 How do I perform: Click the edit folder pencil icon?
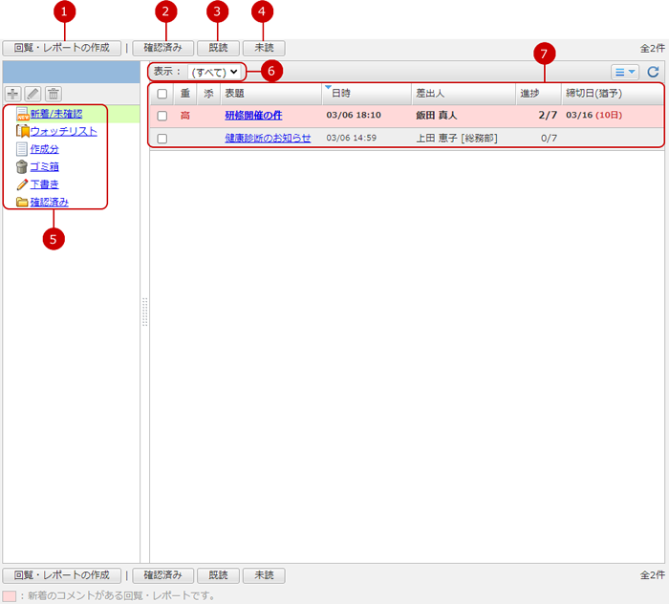coord(33,94)
